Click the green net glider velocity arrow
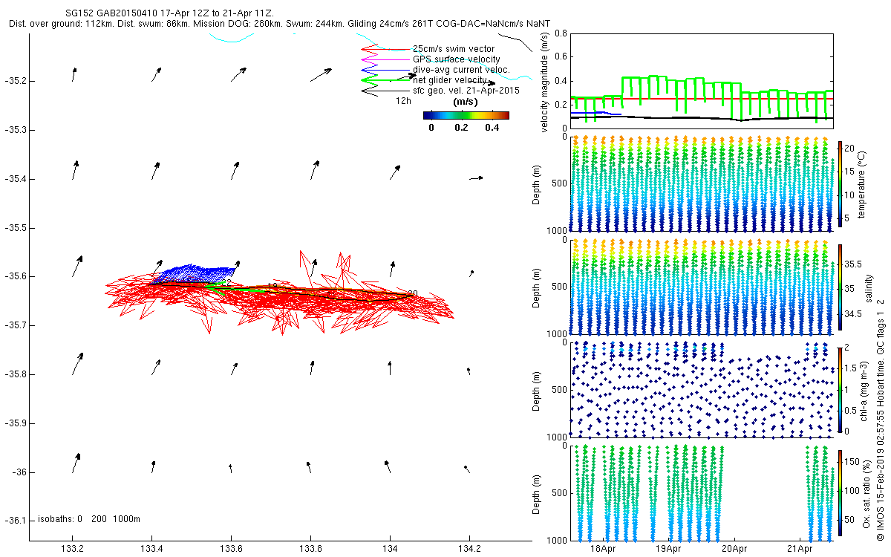This screenshot has width=891, height=557. click(385, 80)
